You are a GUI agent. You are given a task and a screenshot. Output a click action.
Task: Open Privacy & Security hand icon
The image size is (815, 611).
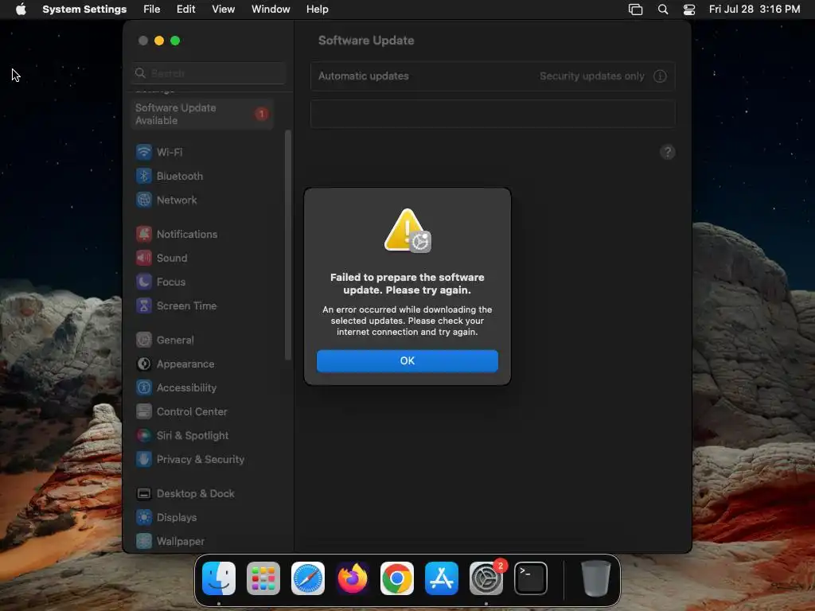[144, 460]
